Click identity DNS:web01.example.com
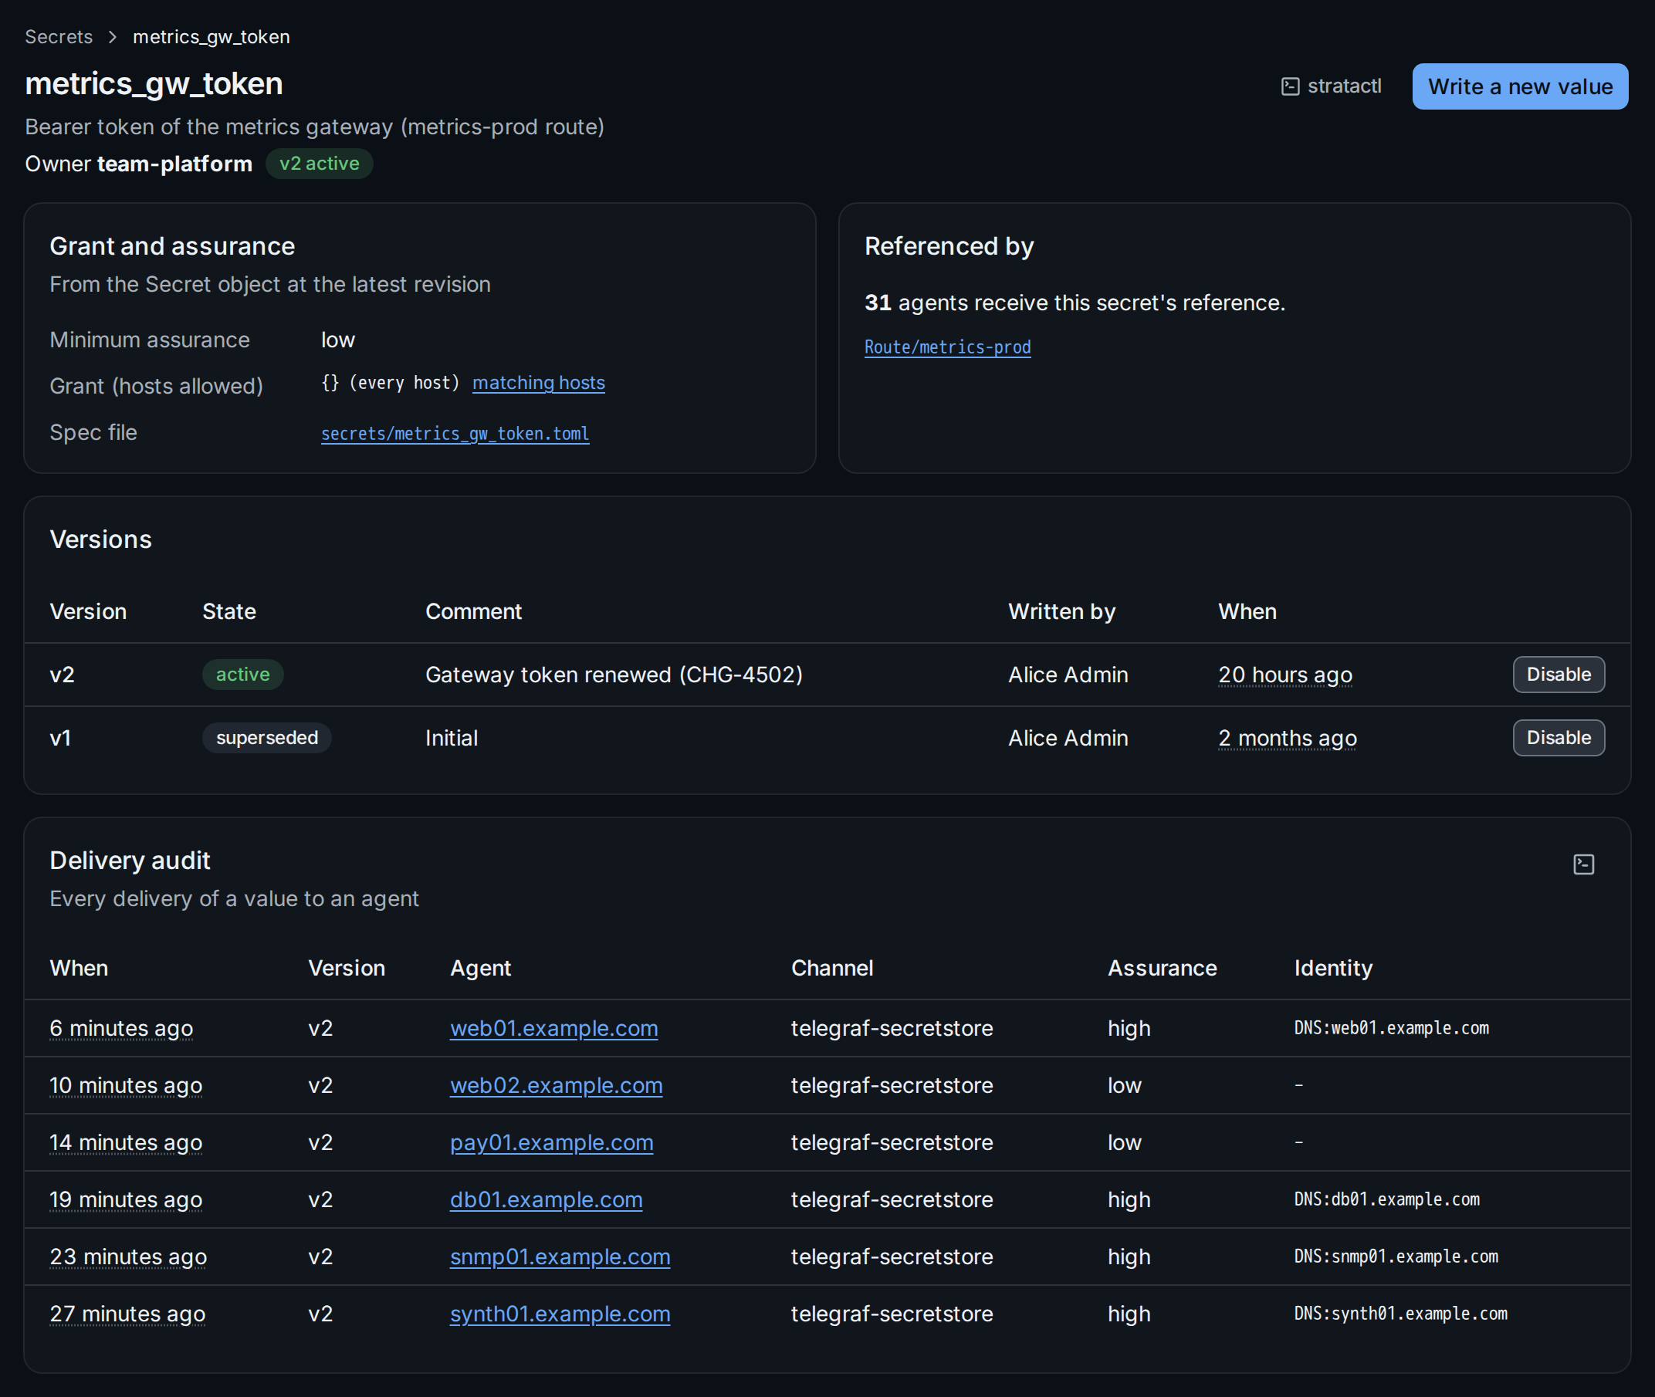The image size is (1655, 1397). pos(1391,1028)
